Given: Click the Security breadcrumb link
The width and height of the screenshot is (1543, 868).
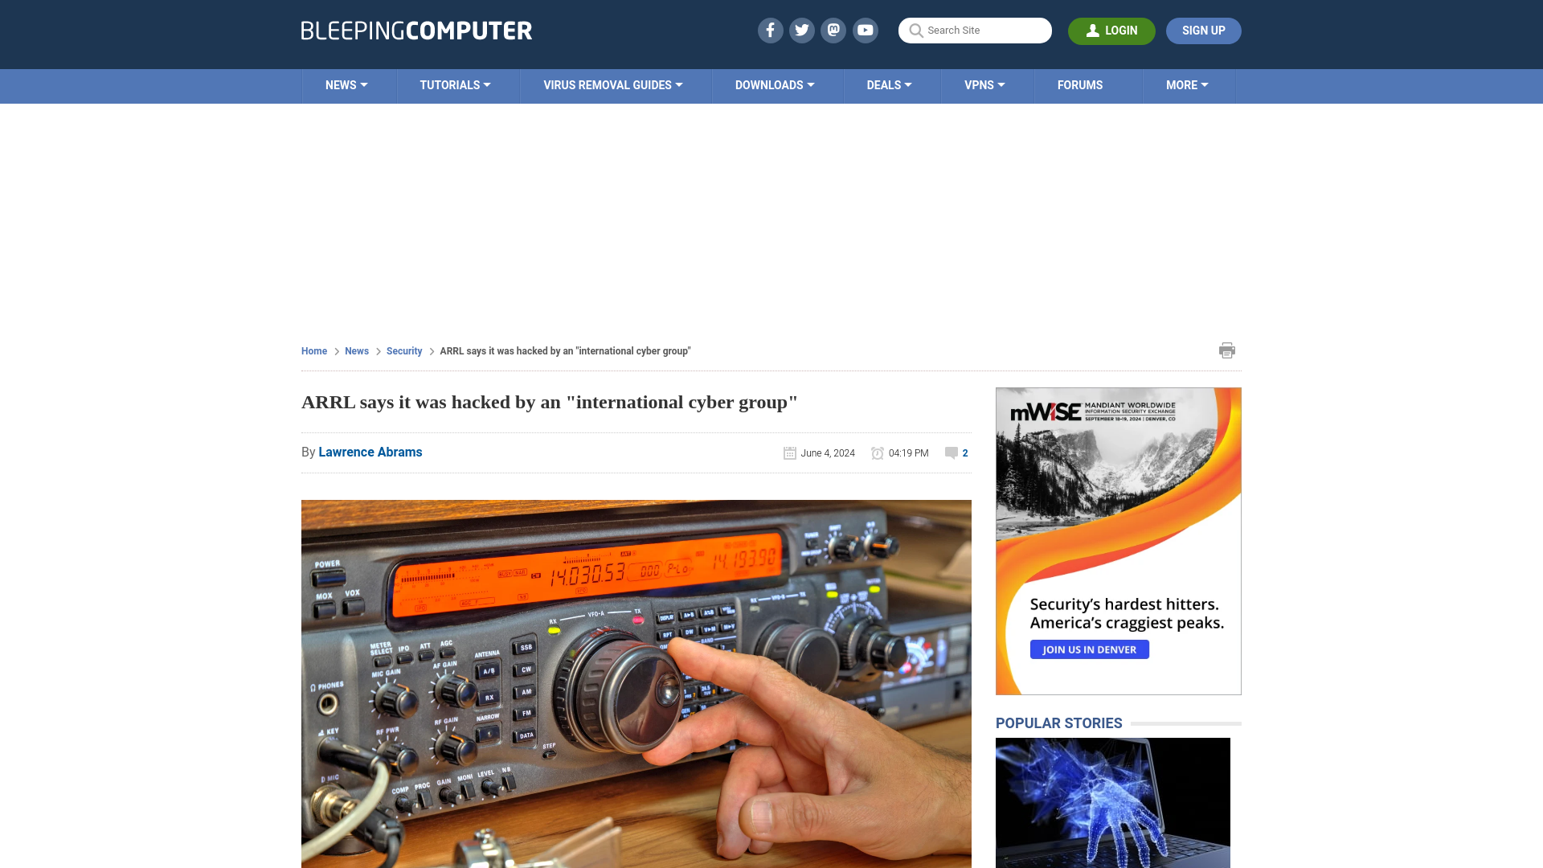Looking at the screenshot, I should pyautogui.click(x=403, y=350).
